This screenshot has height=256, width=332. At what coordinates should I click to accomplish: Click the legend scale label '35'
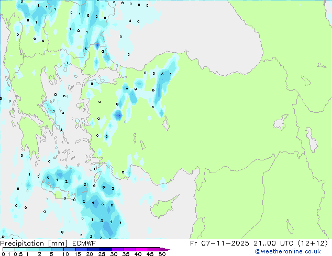(x=126, y=254)
